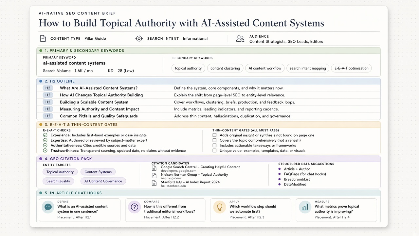Open the nngroup.com citation link
Image resolution: width=419 pixels, height=236 pixels.
tap(171, 178)
